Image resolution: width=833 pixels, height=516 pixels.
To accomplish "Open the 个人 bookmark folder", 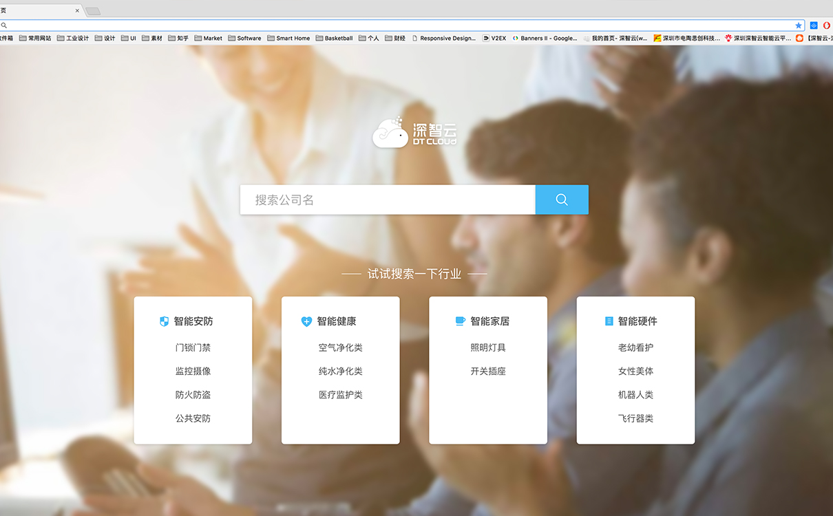I will click(369, 39).
